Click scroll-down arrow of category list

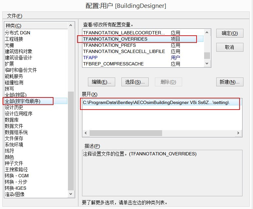pyautogui.click(x=71, y=194)
